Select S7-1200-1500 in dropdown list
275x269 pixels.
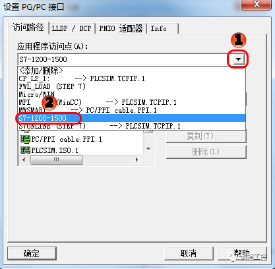tap(131, 118)
